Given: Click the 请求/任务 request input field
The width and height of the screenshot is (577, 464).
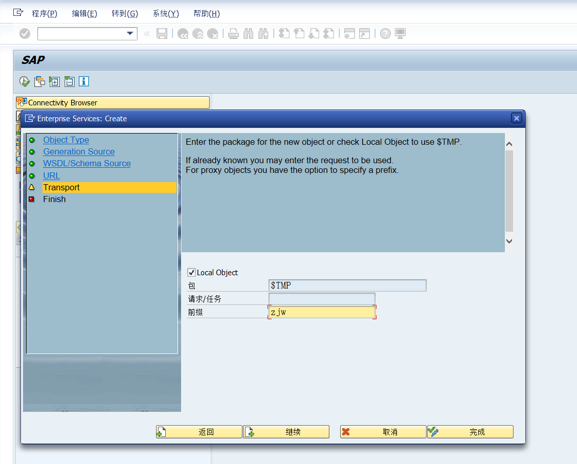Looking at the screenshot, I should click(322, 299).
